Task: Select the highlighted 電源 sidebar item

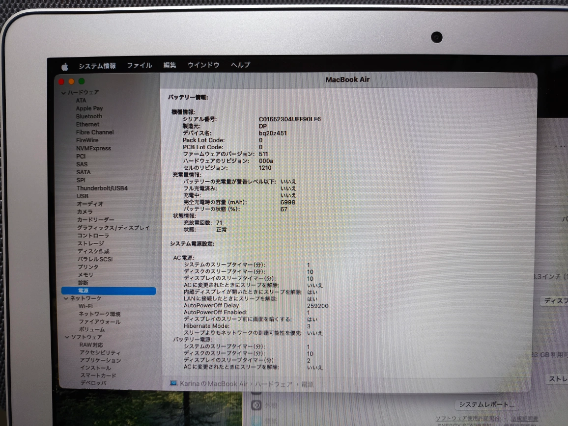Action: (109, 291)
